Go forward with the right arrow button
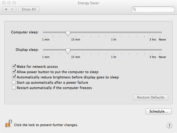The height and width of the screenshot is (133, 177). (x=12, y=9)
